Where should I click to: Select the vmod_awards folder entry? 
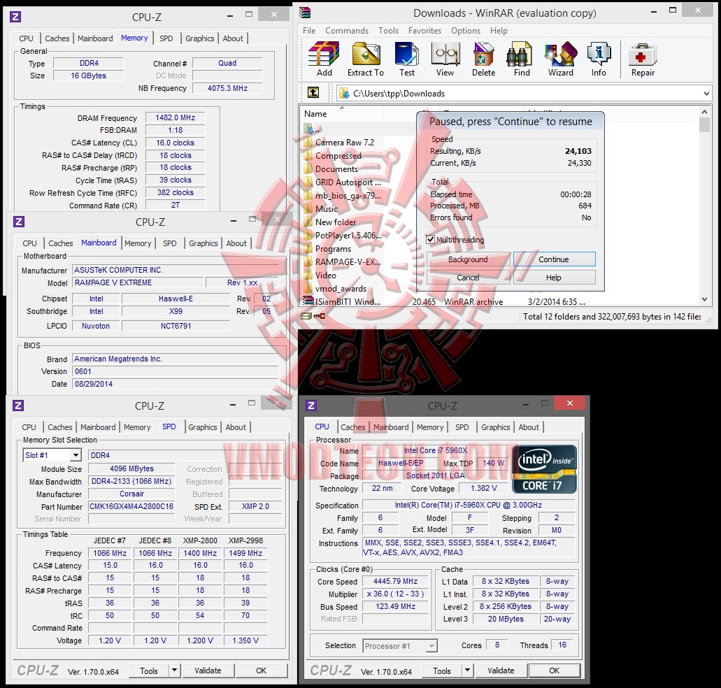(x=341, y=289)
